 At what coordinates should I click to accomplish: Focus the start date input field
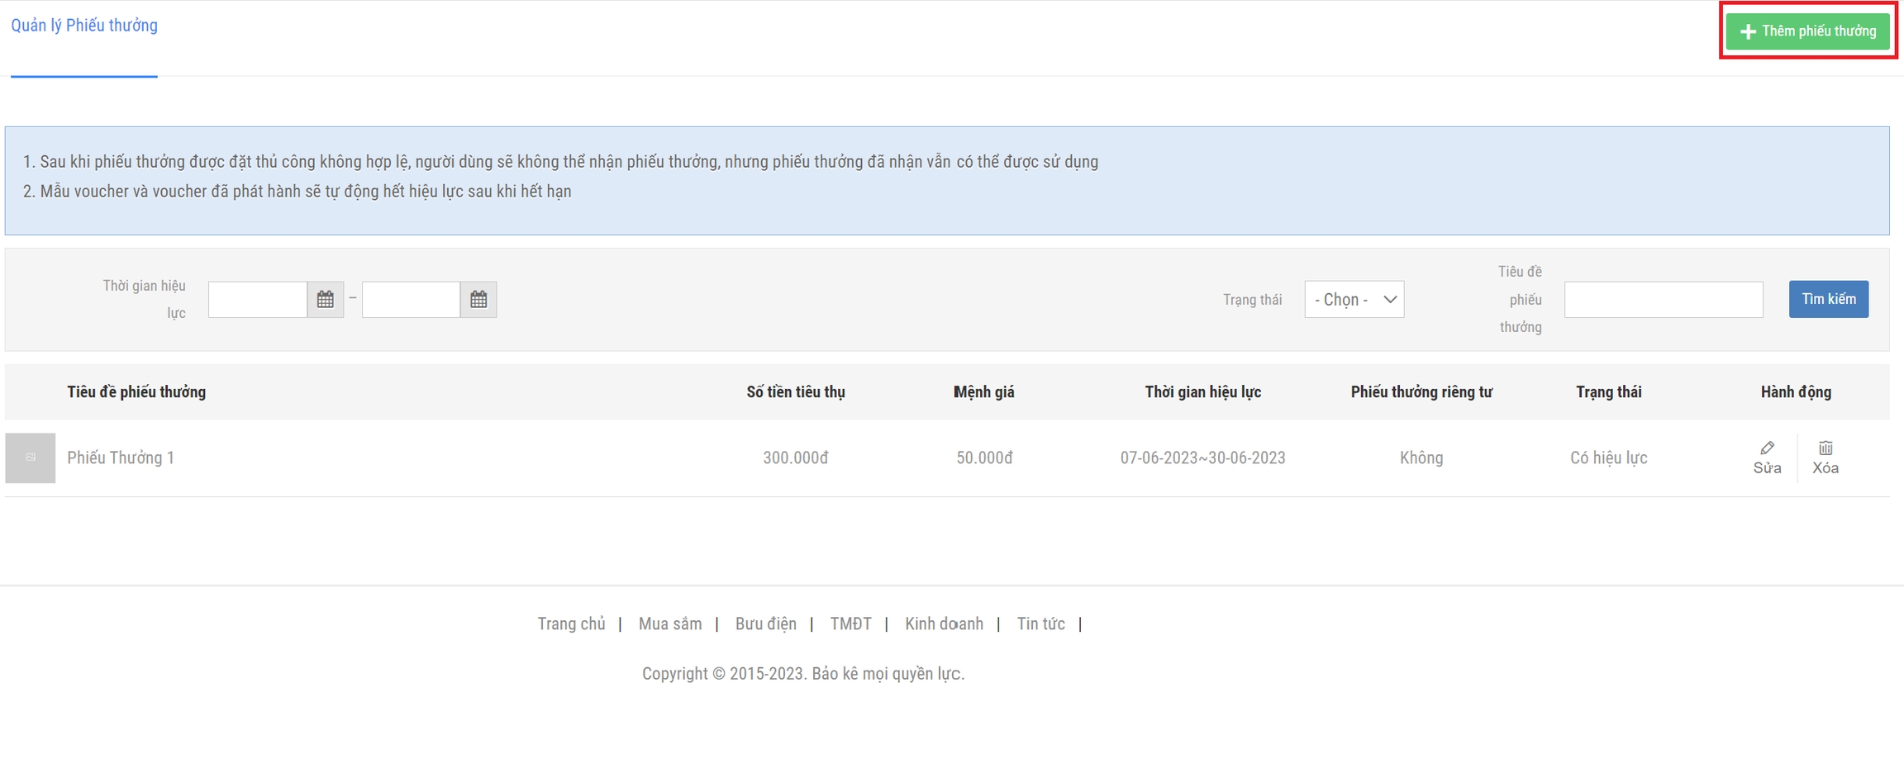coord(258,299)
